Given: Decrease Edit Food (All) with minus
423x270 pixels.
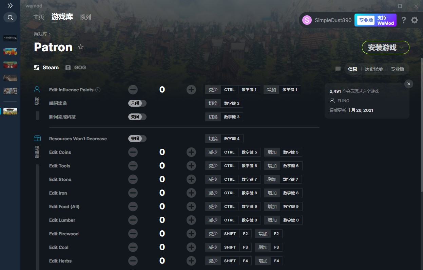Looking at the screenshot, I should point(133,206).
